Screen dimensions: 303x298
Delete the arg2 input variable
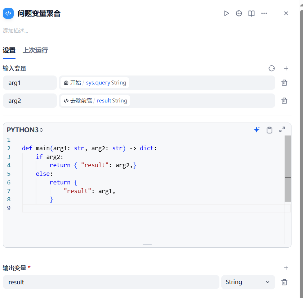click(x=284, y=101)
